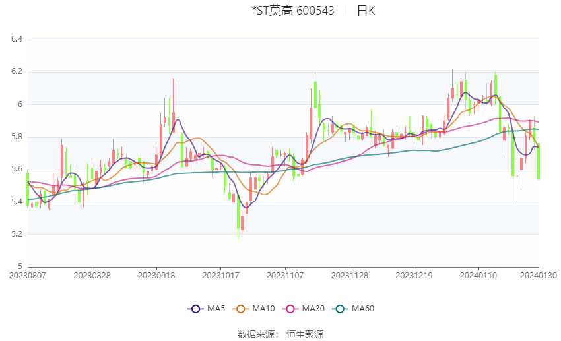The width and height of the screenshot is (561, 341).
Task: Click y-axis value 5.8
Action: pyautogui.click(x=16, y=137)
